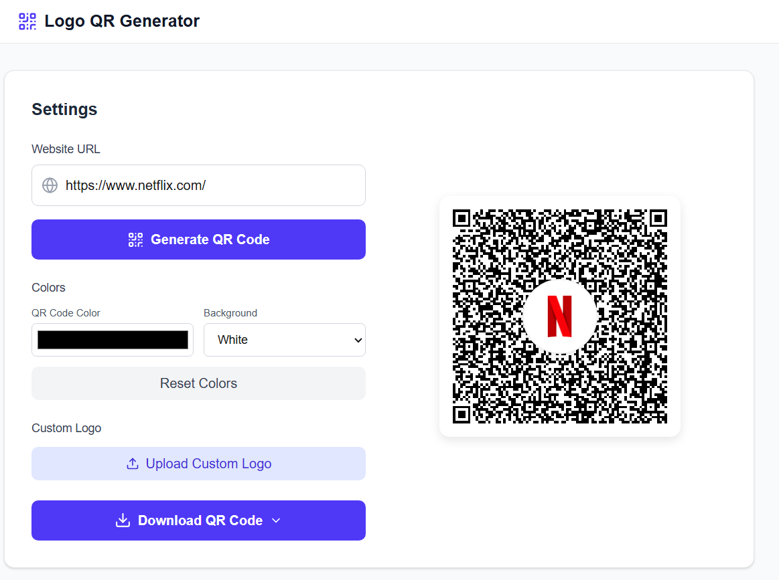Click the Background label
This screenshot has width=779, height=580.
click(x=230, y=313)
